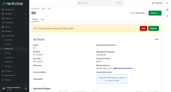Click the red Void button
The height and width of the screenshot is (92, 171).
coord(143,29)
